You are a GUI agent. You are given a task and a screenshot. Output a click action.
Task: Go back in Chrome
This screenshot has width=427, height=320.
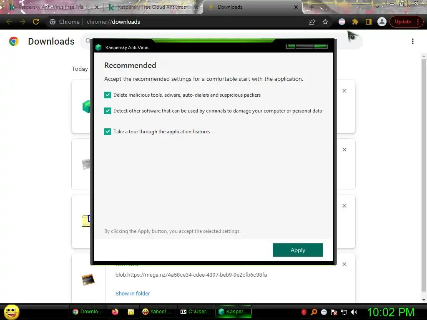(9, 22)
